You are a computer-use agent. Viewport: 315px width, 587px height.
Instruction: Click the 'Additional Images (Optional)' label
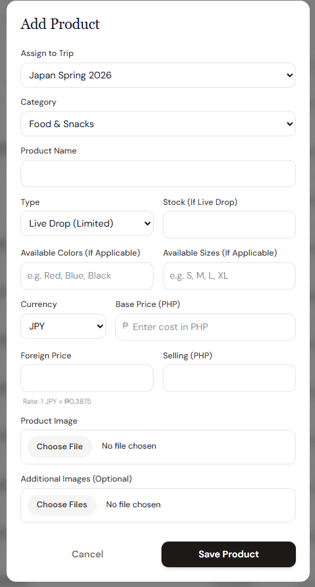[76, 479]
